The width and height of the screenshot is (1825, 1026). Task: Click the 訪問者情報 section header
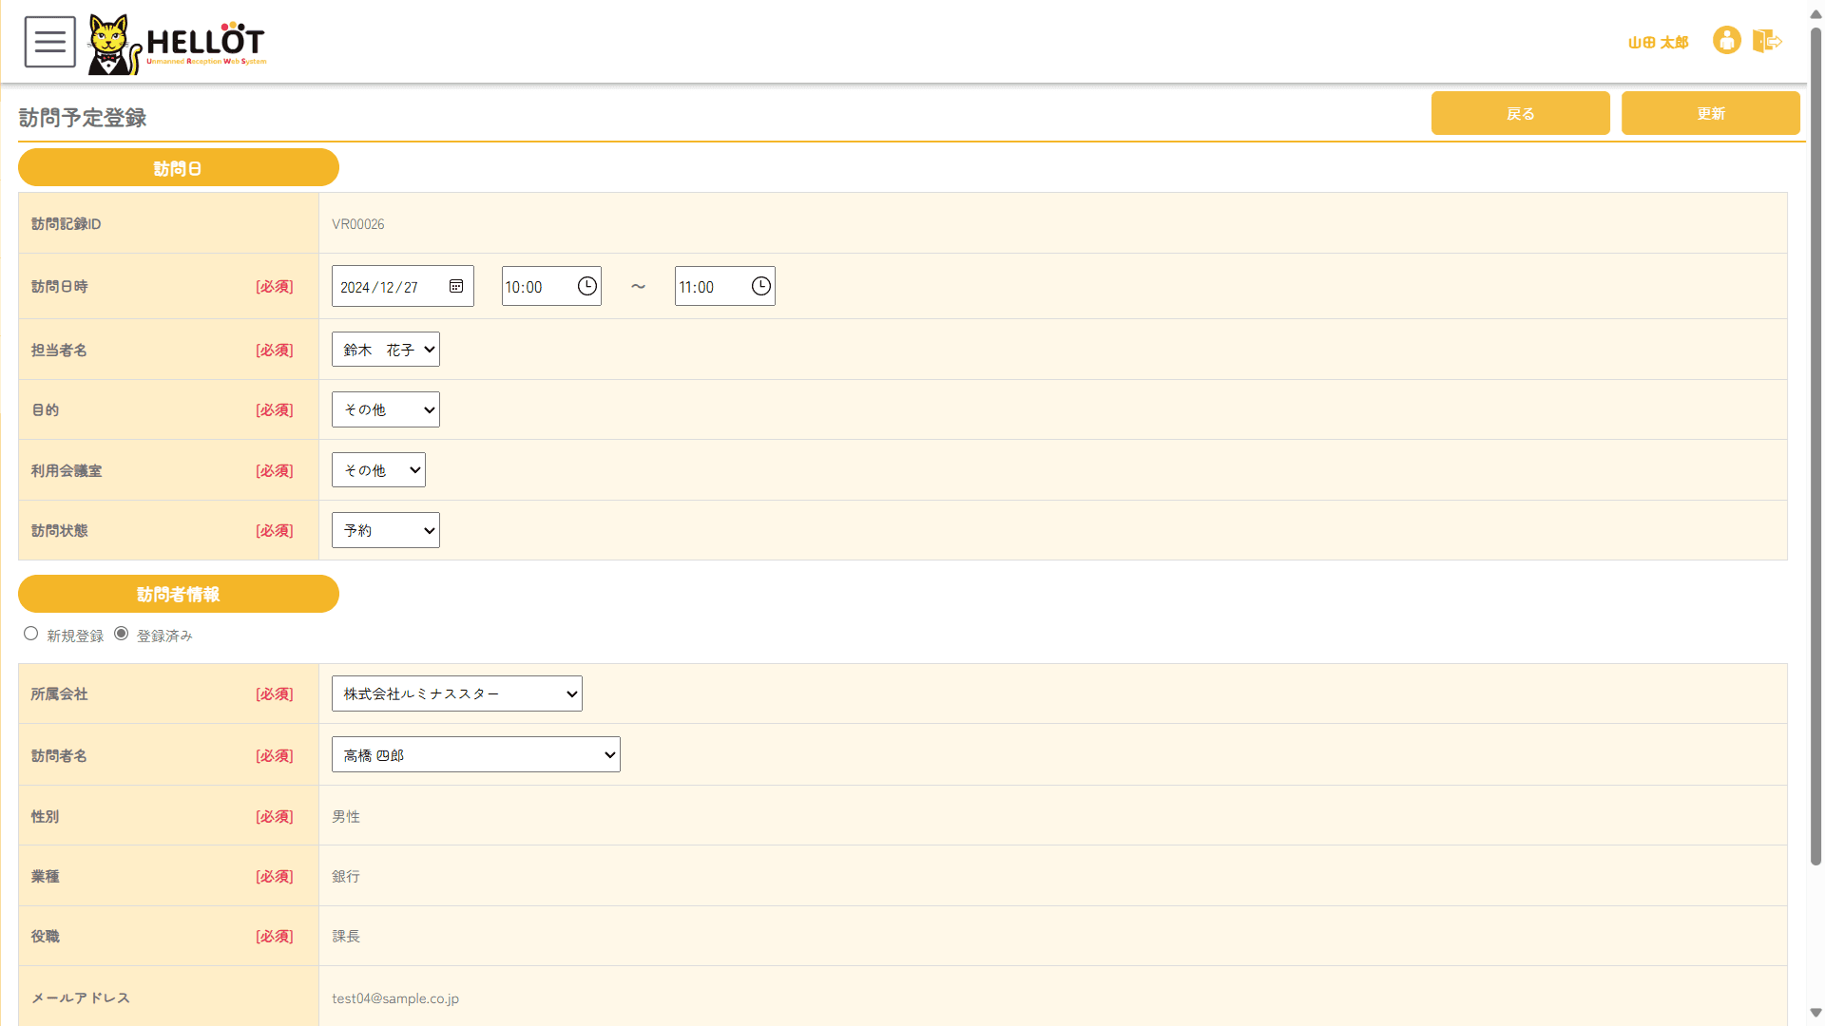pyautogui.click(x=178, y=594)
